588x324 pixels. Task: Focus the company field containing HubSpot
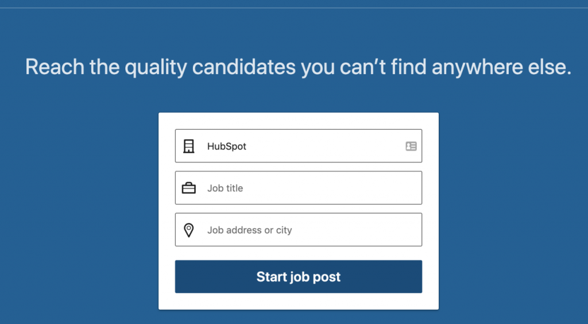point(299,146)
